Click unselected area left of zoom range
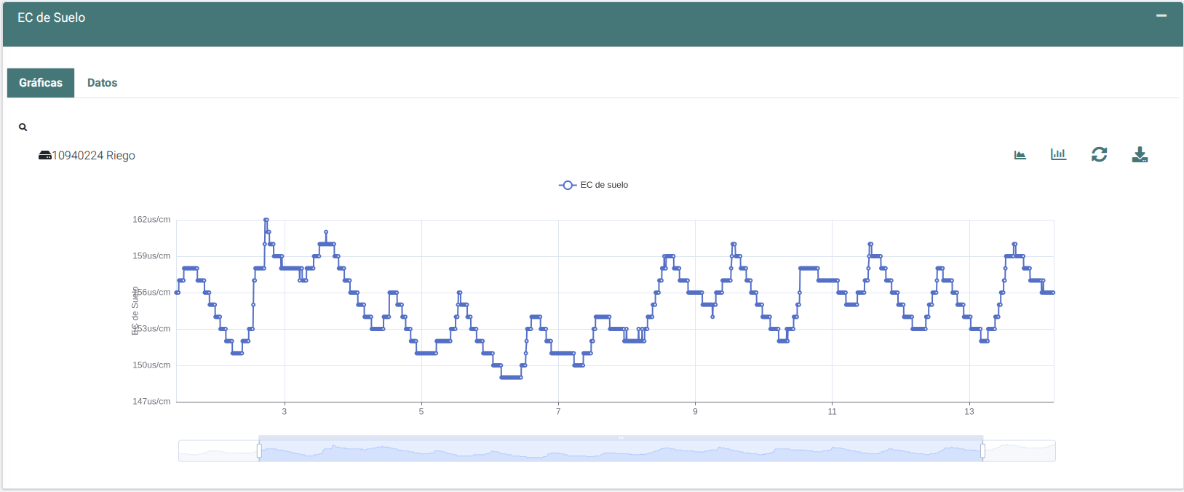Screen dimensions: 1184x492 click(218, 451)
